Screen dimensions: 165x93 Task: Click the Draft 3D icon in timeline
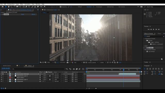tap(70, 69)
